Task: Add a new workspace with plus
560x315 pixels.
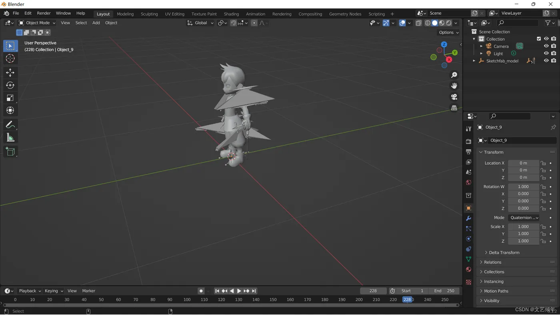Action: [392, 14]
